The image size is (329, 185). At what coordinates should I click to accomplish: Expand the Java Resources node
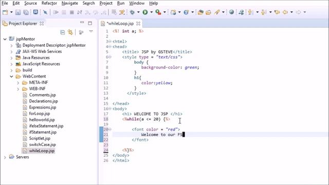[11, 58]
